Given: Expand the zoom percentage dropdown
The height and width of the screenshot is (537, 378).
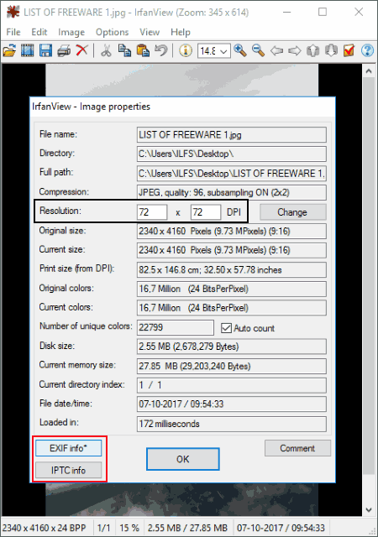Looking at the screenshot, I should (x=223, y=51).
